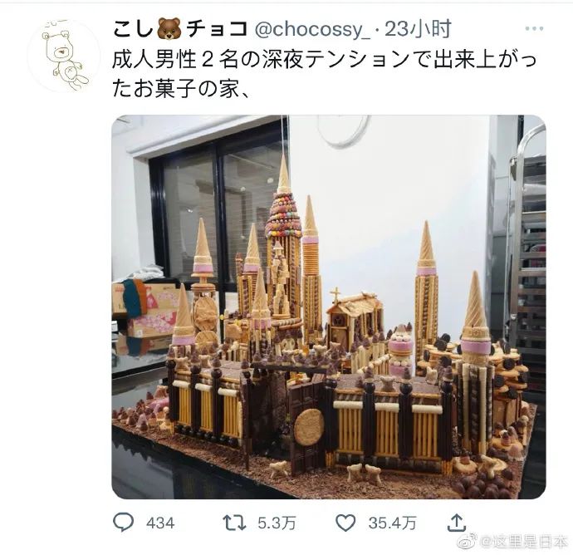Viewport: 573px width, 555px height.
Task: Click the 434 replies count
Action: tap(160, 523)
